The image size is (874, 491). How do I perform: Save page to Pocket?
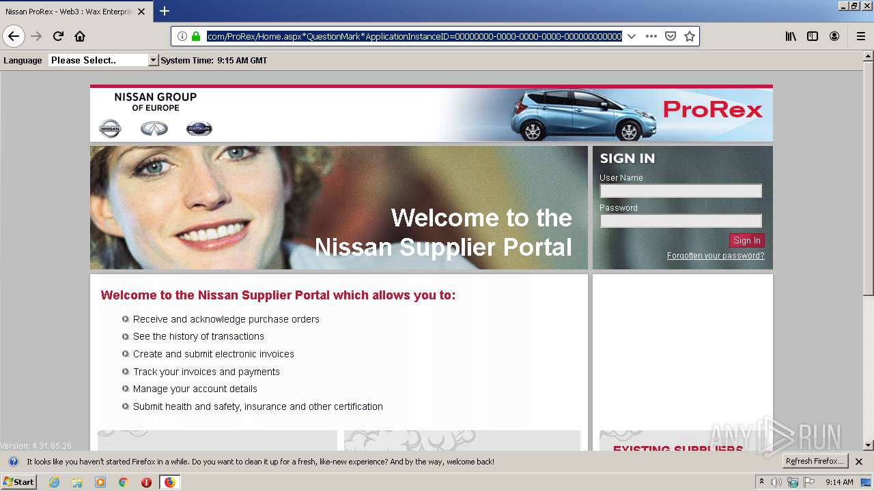(671, 36)
